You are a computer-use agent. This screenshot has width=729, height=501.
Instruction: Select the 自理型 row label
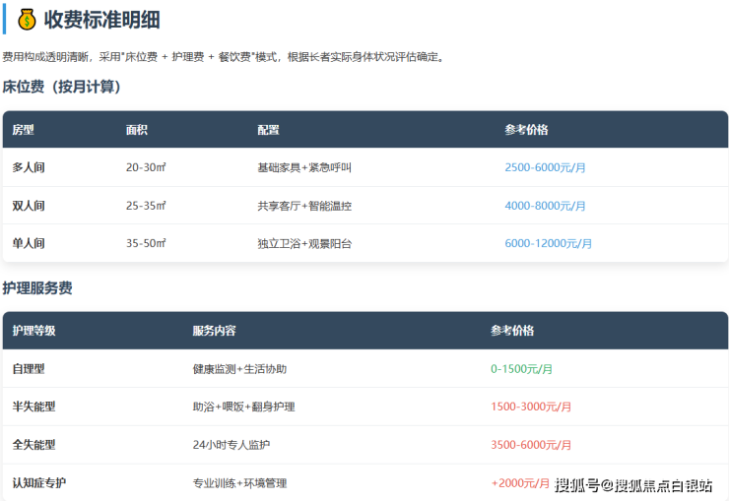[29, 369]
